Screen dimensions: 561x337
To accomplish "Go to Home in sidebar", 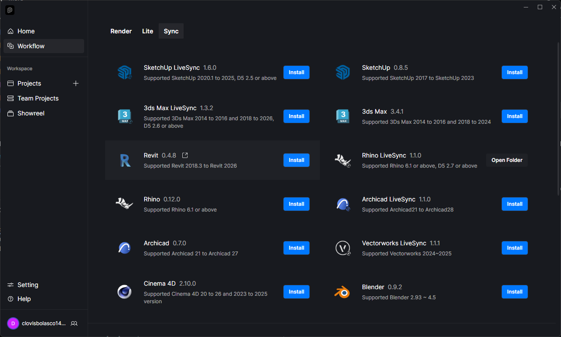I will coord(44,31).
